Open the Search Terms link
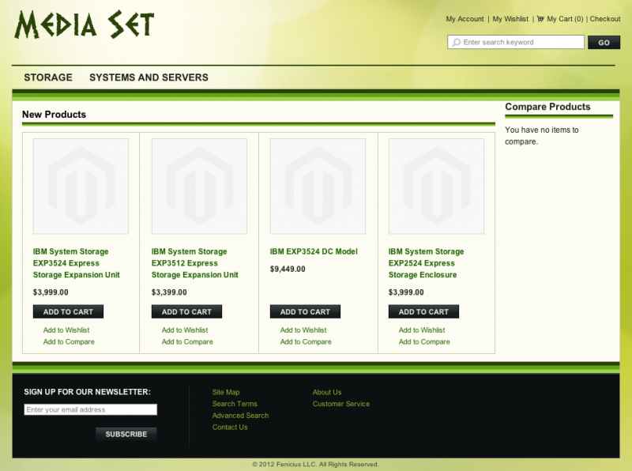The image size is (632, 471). point(235,404)
